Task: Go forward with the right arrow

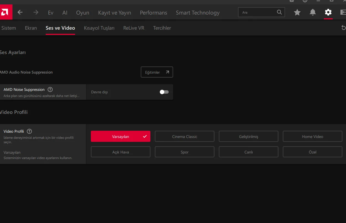Action: click(36, 12)
